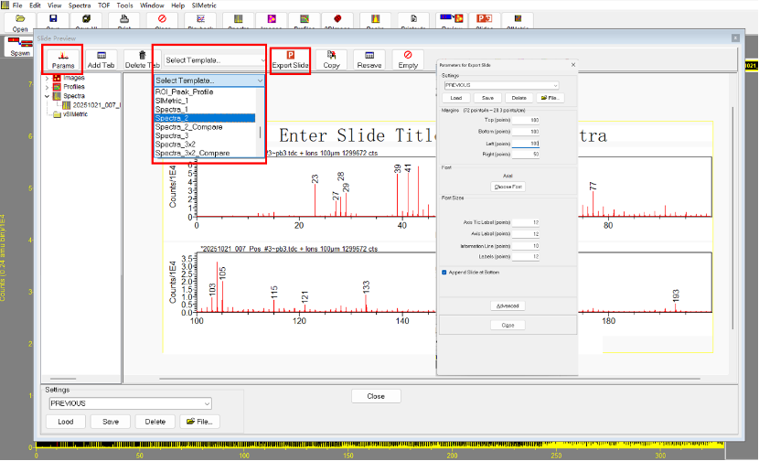Viewport: 759px width, 461px height.
Task: Open the Spectra menu in menu bar
Action: pyautogui.click(x=80, y=5)
